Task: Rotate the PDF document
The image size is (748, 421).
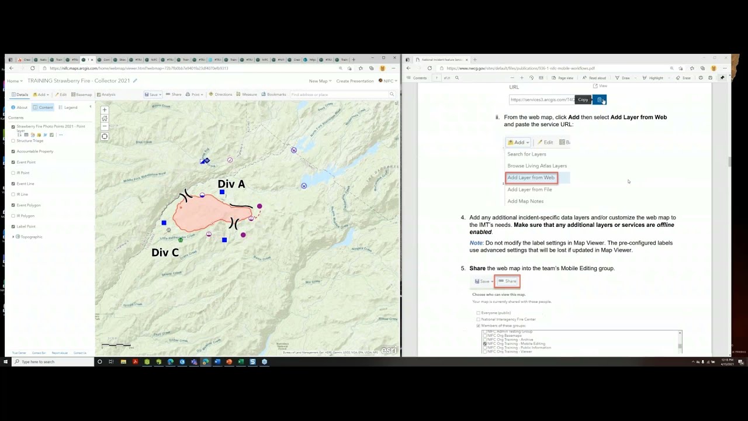Action: (531, 78)
